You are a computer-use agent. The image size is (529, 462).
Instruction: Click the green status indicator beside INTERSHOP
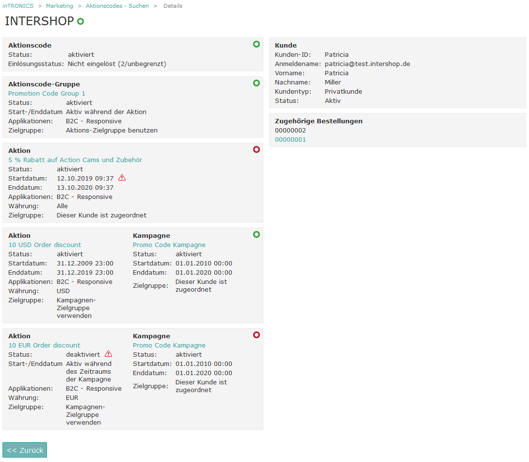click(x=80, y=21)
